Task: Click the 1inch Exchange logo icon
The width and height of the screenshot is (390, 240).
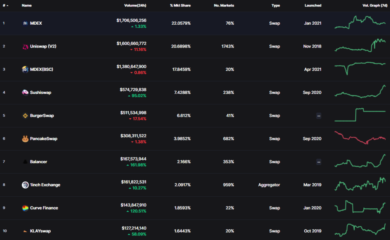Action: [25, 185]
